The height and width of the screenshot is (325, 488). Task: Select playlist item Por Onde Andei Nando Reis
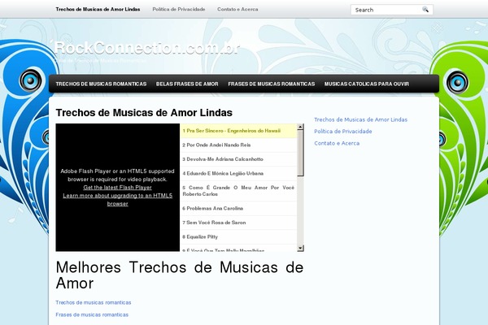pos(238,145)
